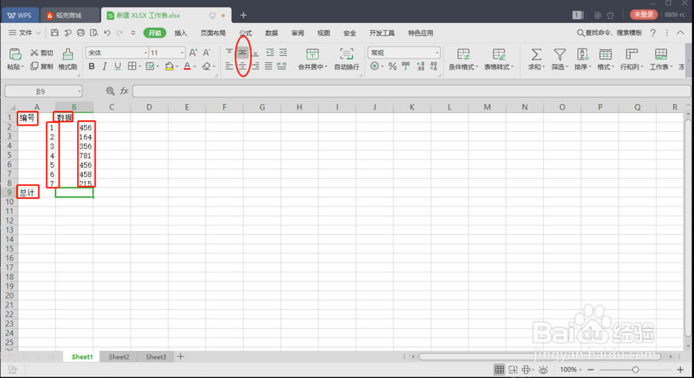694x378 pixels.
Task: Undo the last action
Action: 107,33
